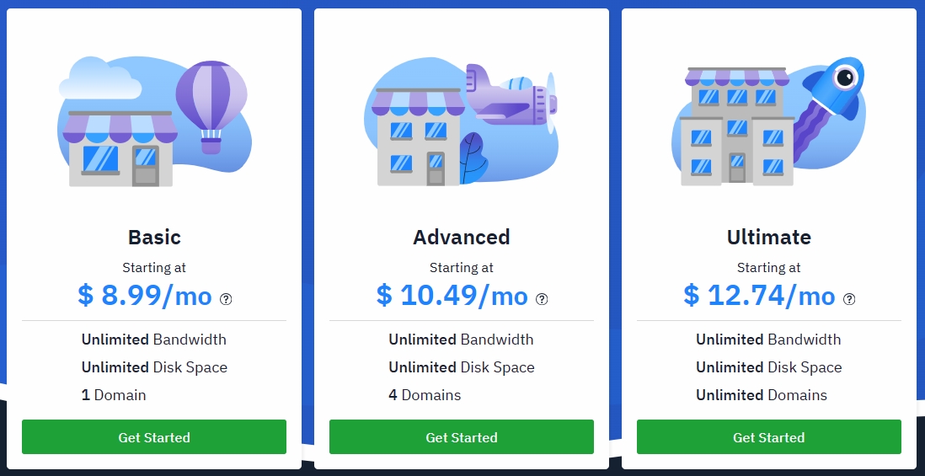Click the 4 Domains feature line
The image size is (925, 476).
click(x=425, y=394)
